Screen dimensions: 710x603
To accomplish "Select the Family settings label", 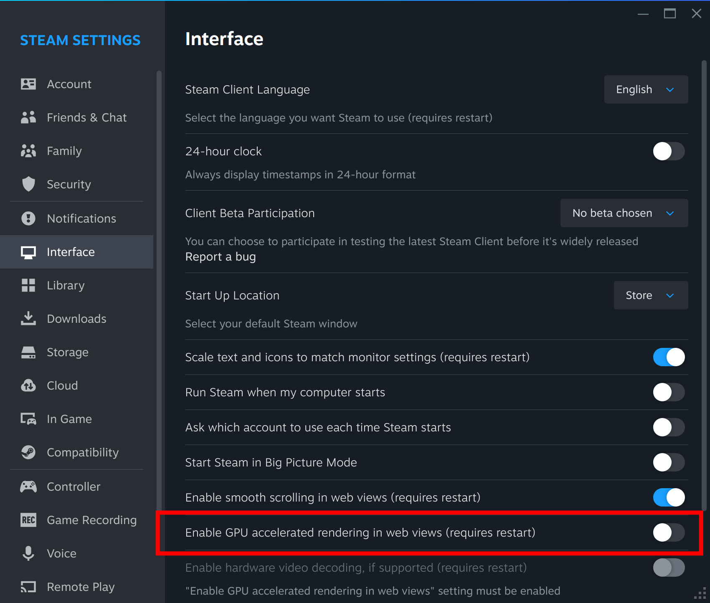I will pos(64,151).
